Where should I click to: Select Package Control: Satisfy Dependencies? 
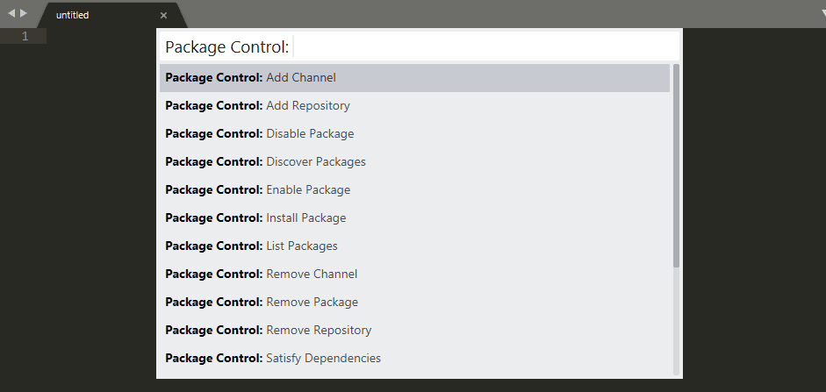tap(414, 359)
